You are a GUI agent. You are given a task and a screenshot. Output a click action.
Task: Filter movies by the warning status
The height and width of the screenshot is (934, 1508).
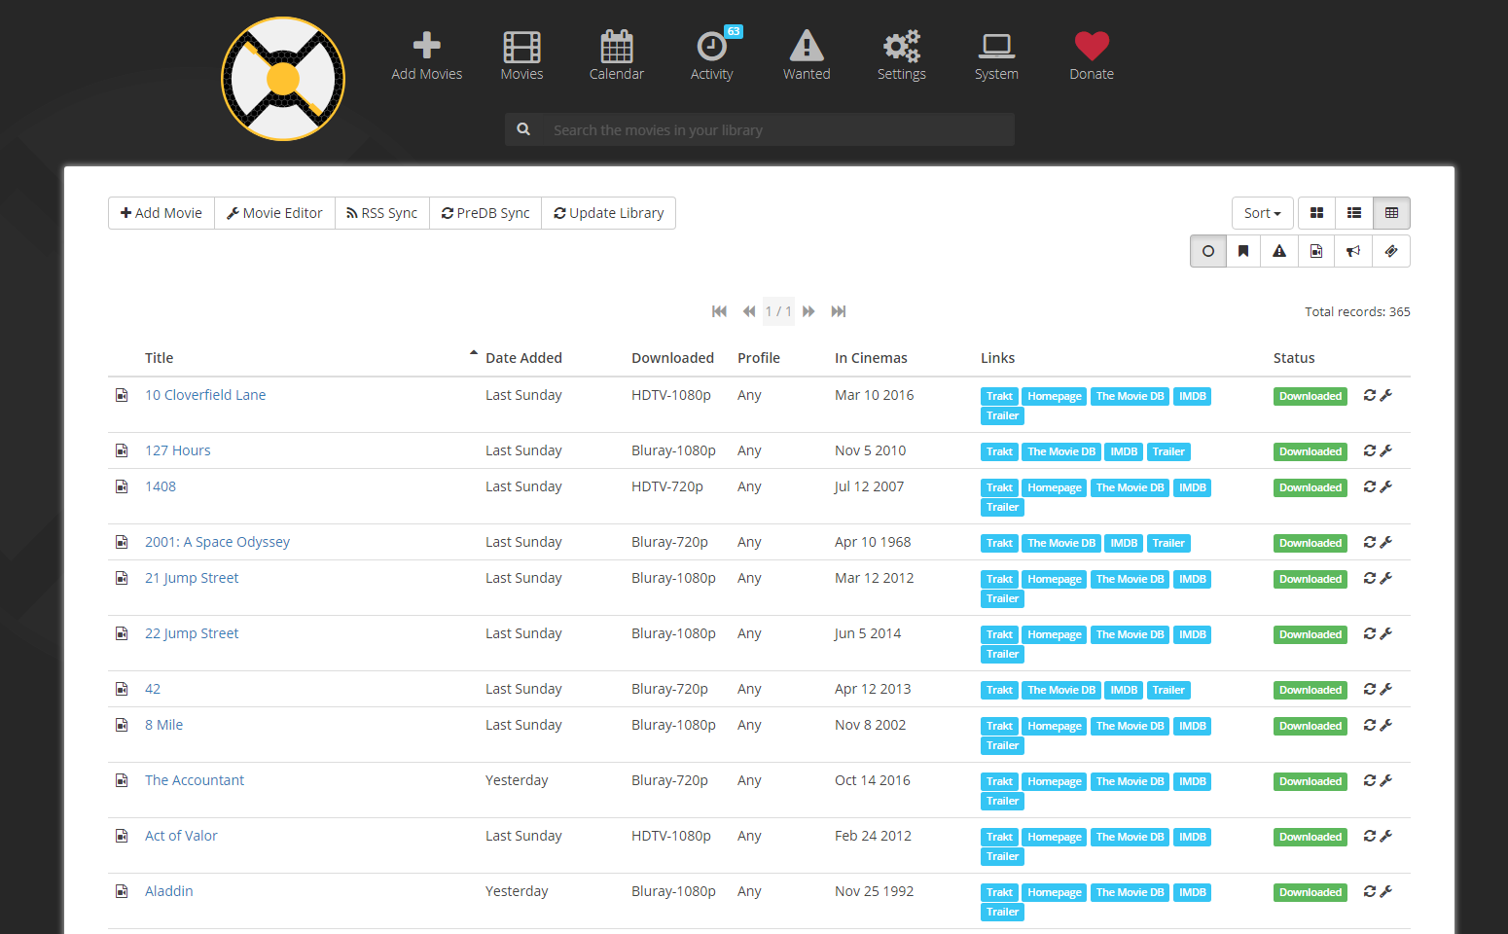click(1278, 251)
